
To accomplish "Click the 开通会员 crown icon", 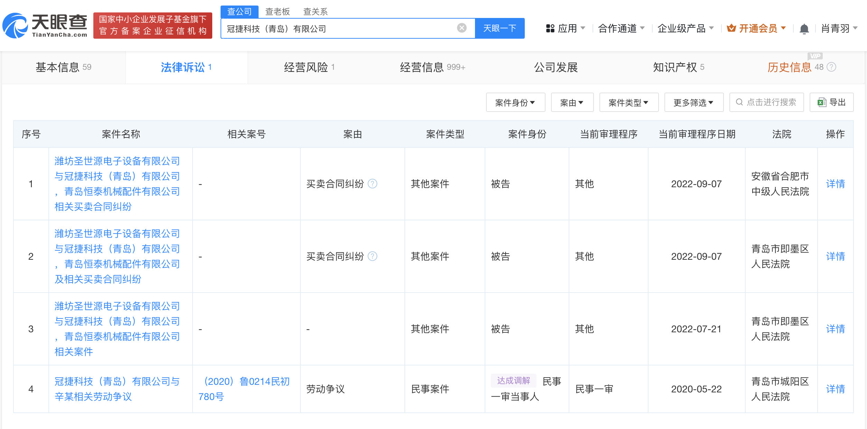I will 731,28.
